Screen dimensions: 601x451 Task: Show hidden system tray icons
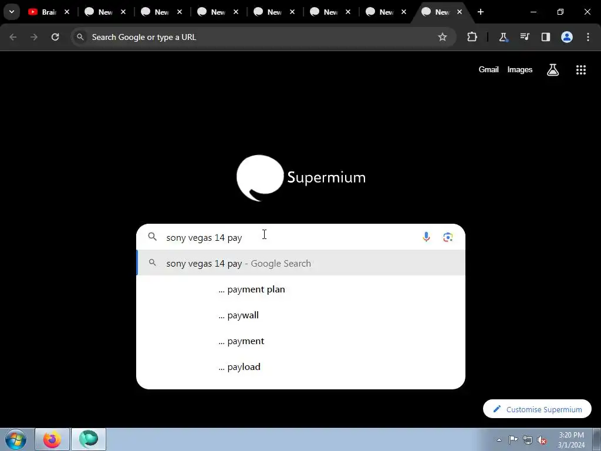point(499,440)
